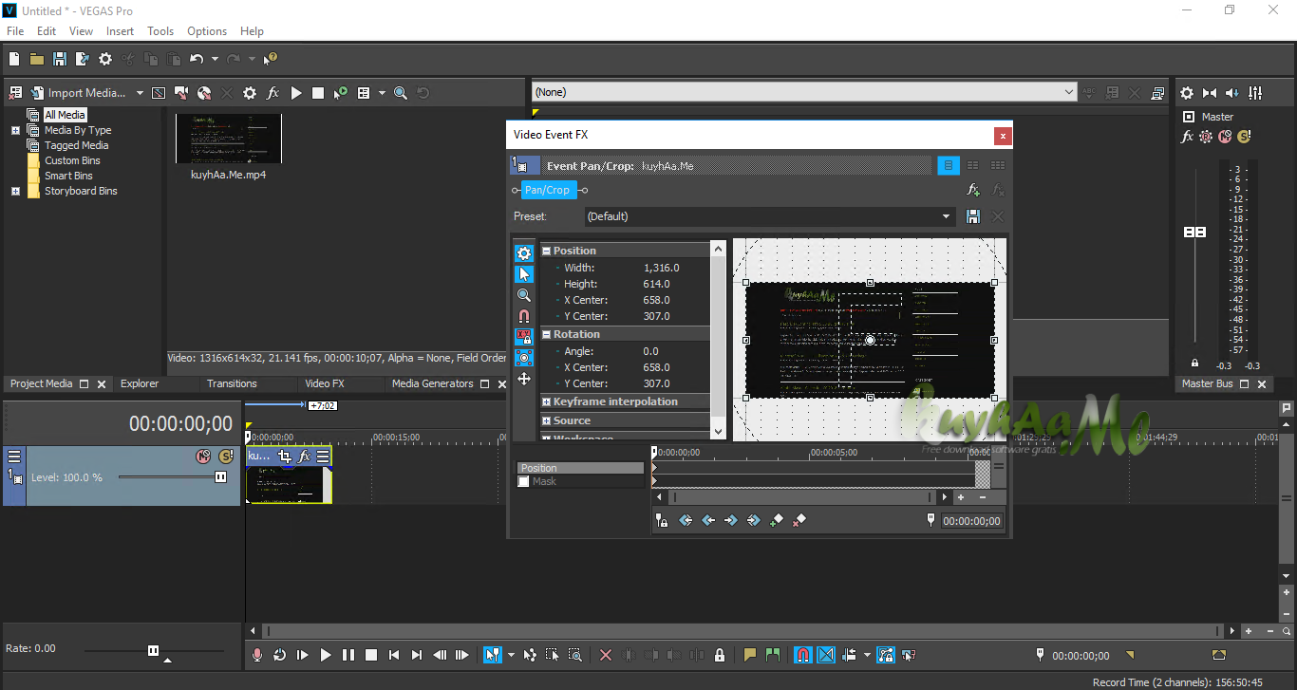Viewport: 1297px width, 690px height.
Task: Open the File menu
Action: pos(15,31)
